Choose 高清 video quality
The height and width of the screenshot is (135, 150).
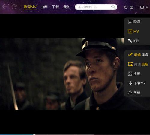[137, 64]
